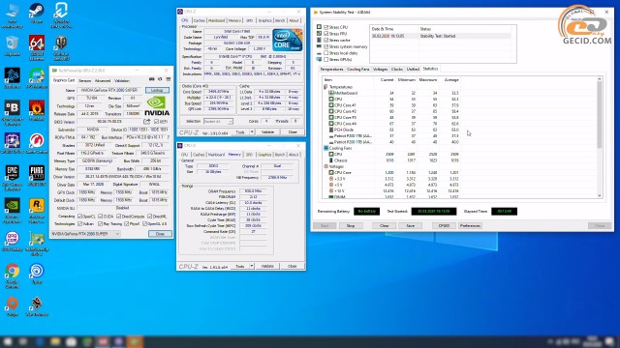Open SPD tab in bottom CPU-Z window

point(249,155)
